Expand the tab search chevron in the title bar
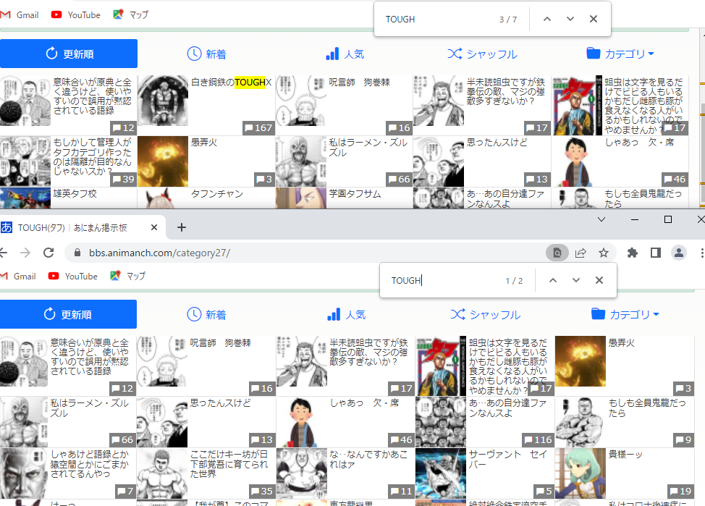 coord(602,219)
